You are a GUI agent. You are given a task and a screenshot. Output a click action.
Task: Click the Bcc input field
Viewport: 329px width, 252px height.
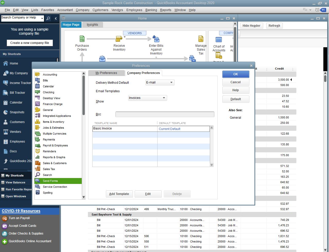pyautogui.click(x=165, y=114)
